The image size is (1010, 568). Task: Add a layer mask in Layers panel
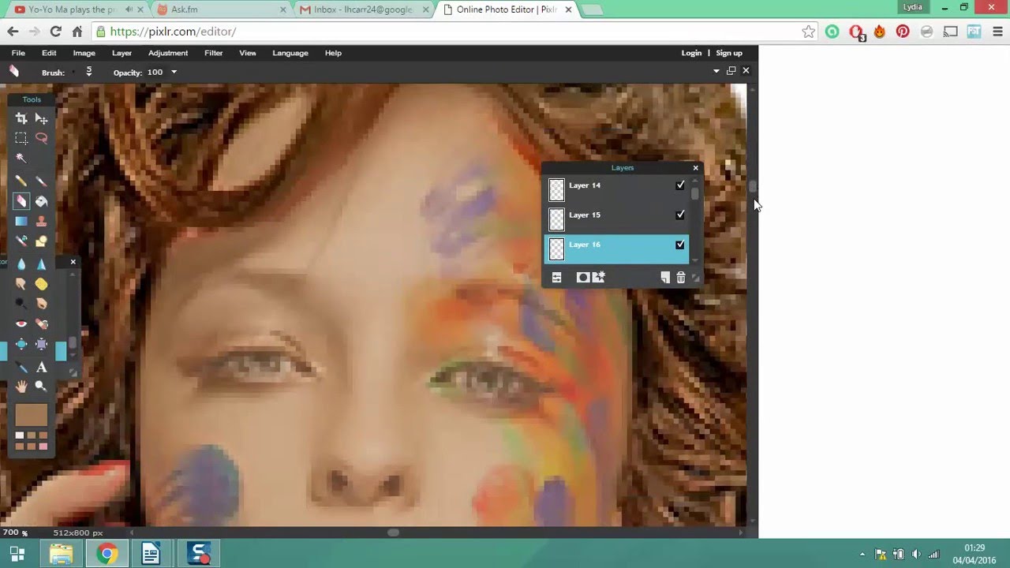pos(582,278)
